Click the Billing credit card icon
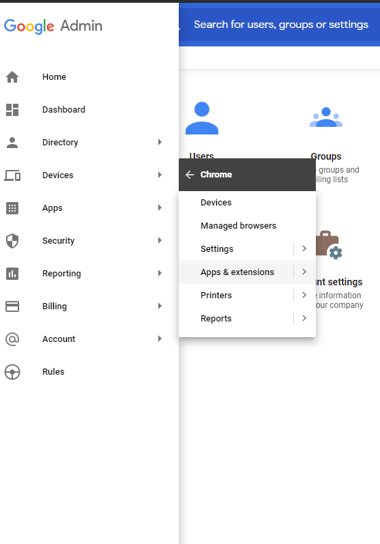Screen dimensions: 380x544 click(x=12, y=306)
